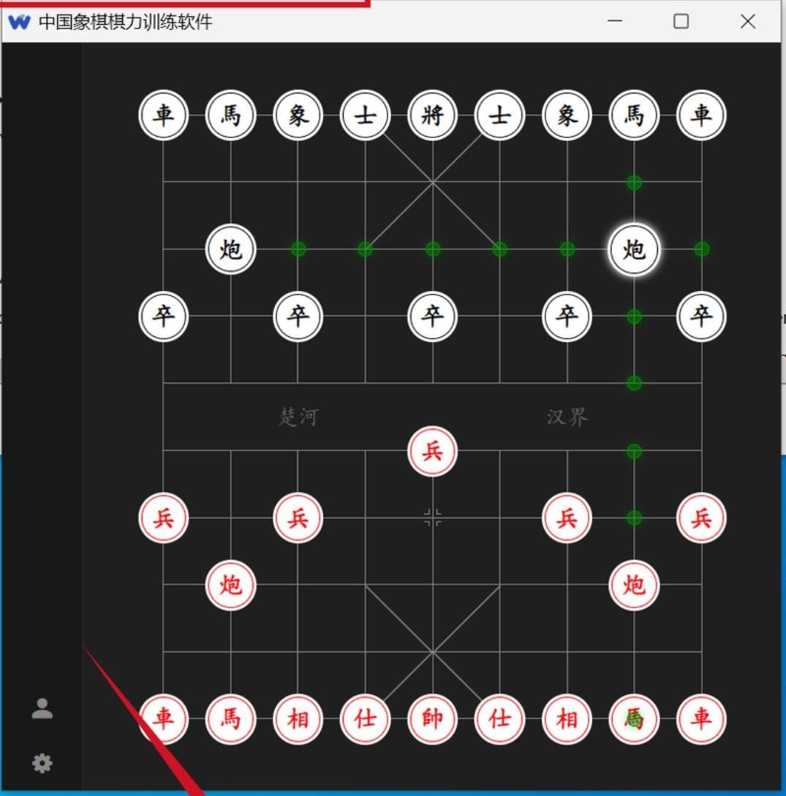
Task: Select the red 馬 horse on left side
Action: (231, 719)
